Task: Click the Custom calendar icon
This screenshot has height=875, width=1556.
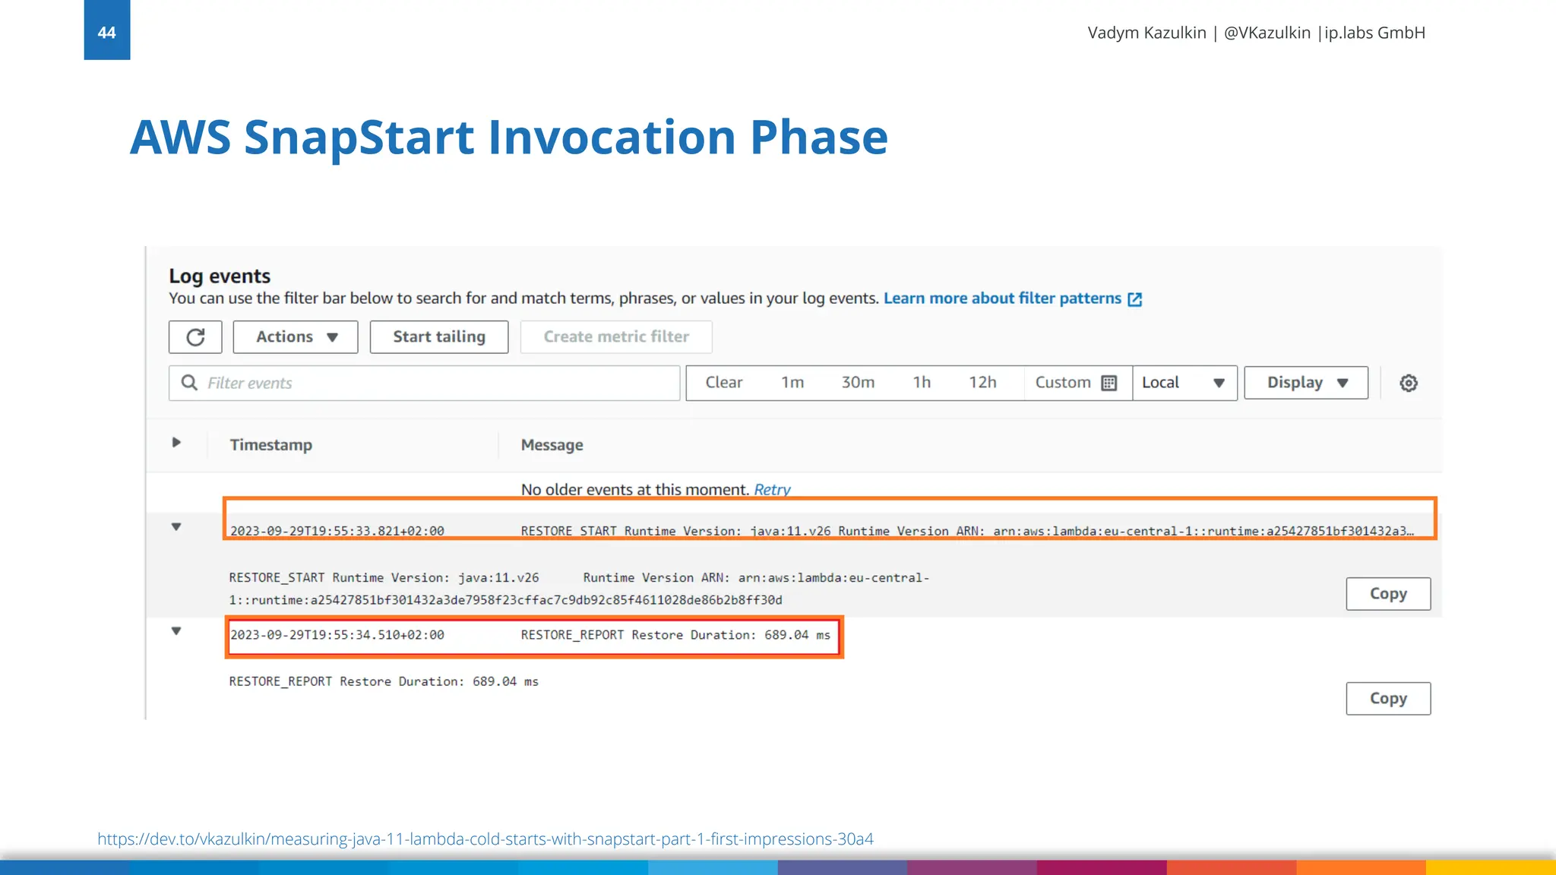Action: pos(1108,383)
